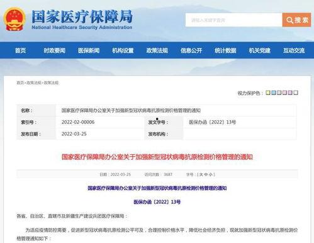Select the yellow eye-protection color swatch
The width and height of the screenshot is (314, 243).
pyautogui.click(x=268, y=93)
